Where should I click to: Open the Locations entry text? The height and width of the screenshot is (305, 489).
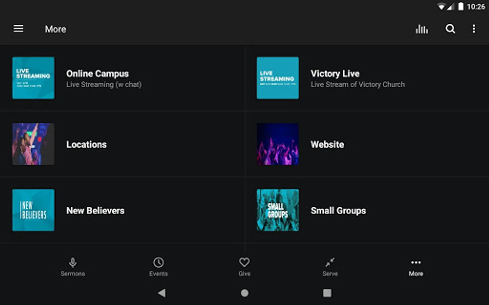click(x=86, y=144)
